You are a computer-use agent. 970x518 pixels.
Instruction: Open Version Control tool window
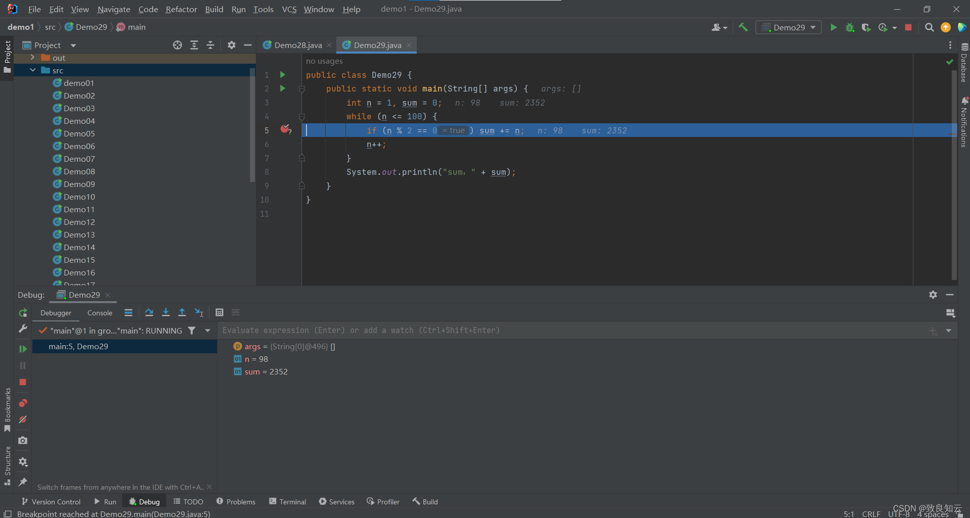coord(51,502)
